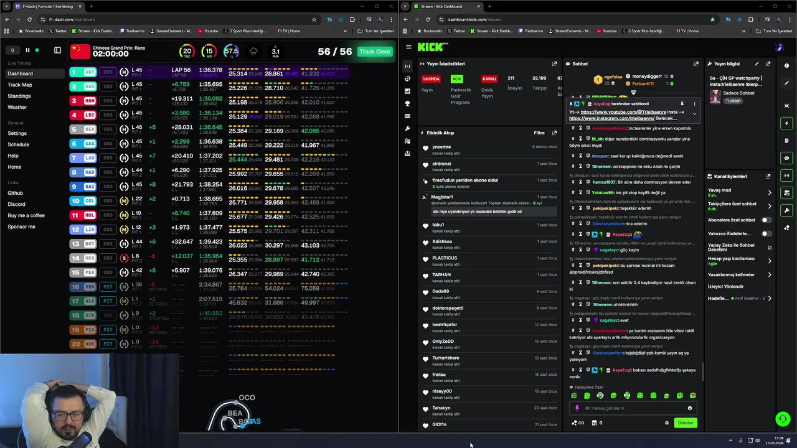Open chat settings gear icon
797x448 pixels.
coord(666,422)
